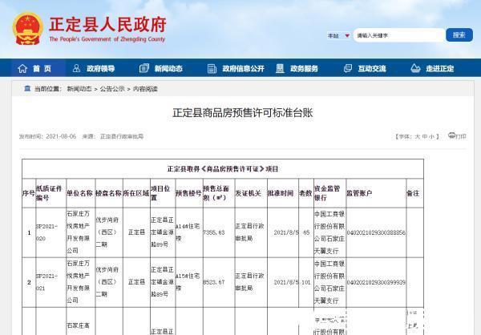Click the unit count 65 cell
The height and width of the screenshot is (335, 481).
306,232
